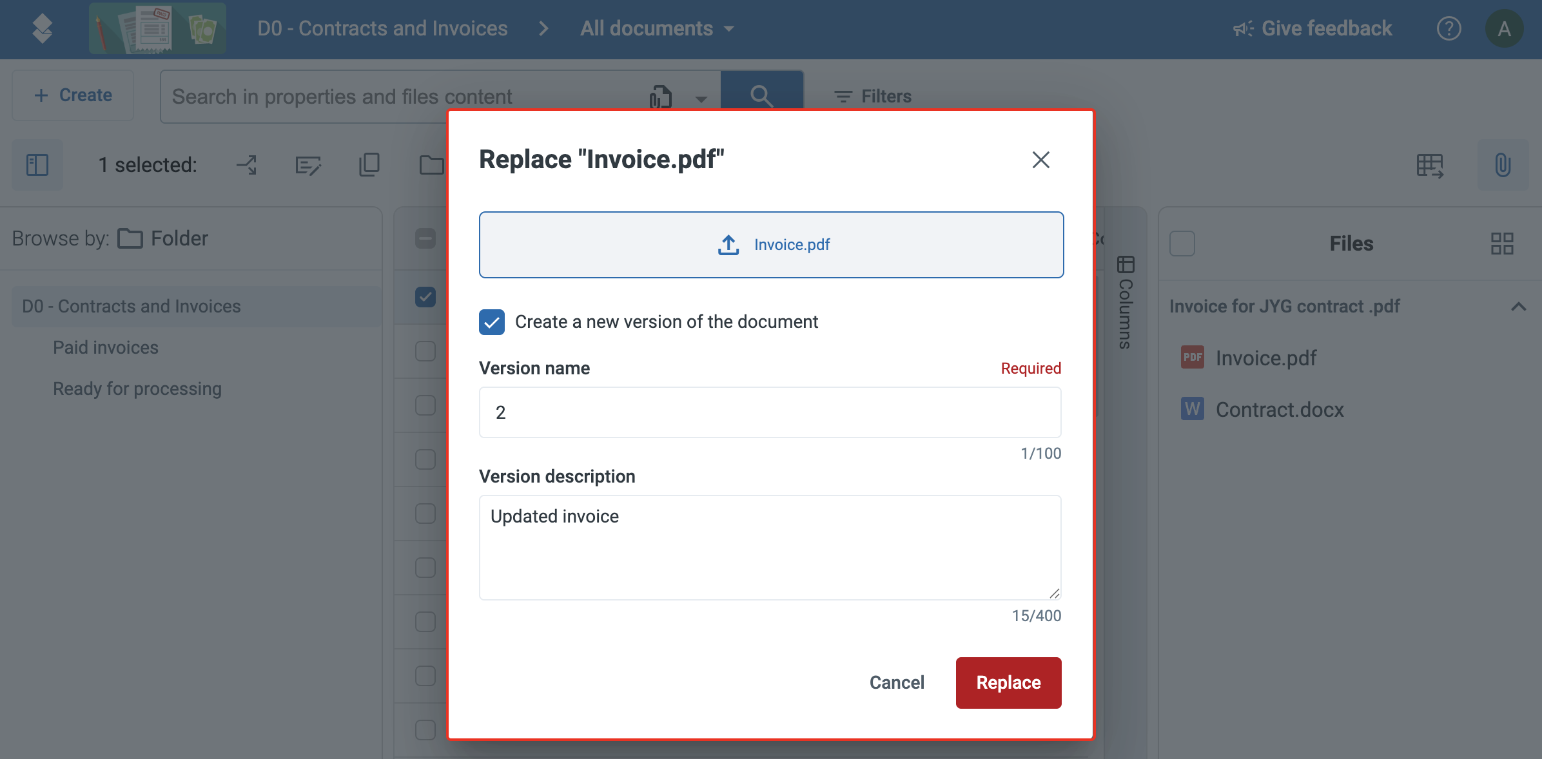Viewport: 1542px width, 759px height.
Task: Click the Version name input field
Action: 770,412
